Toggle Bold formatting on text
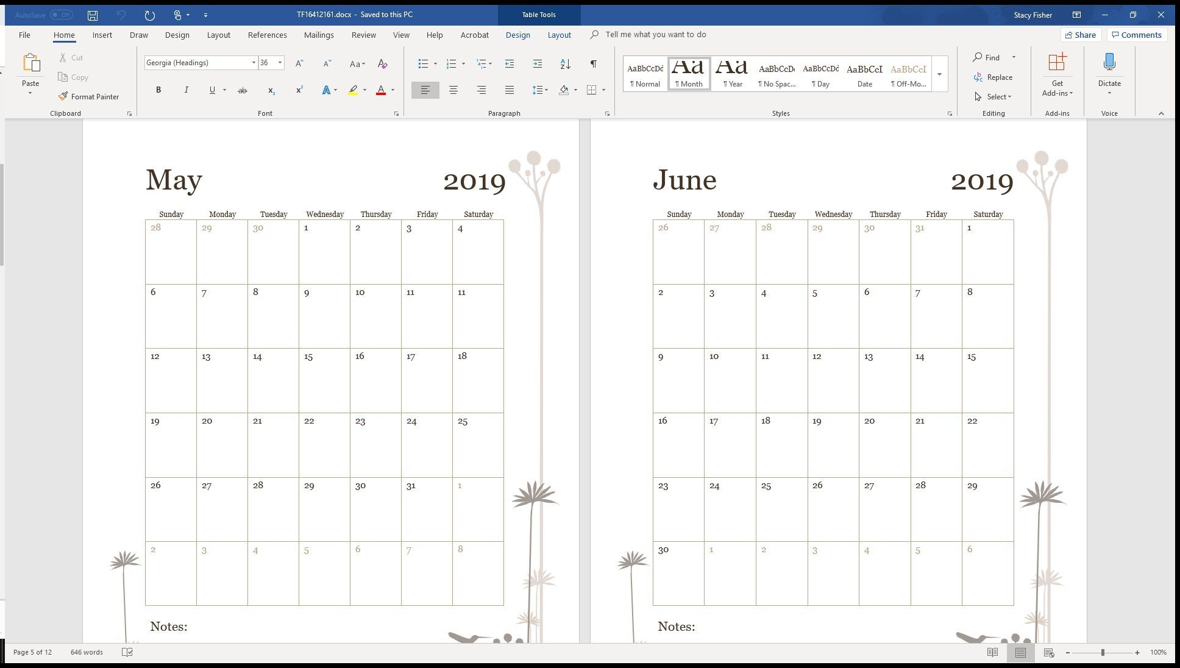This screenshot has height=668, width=1180. point(159,90)
